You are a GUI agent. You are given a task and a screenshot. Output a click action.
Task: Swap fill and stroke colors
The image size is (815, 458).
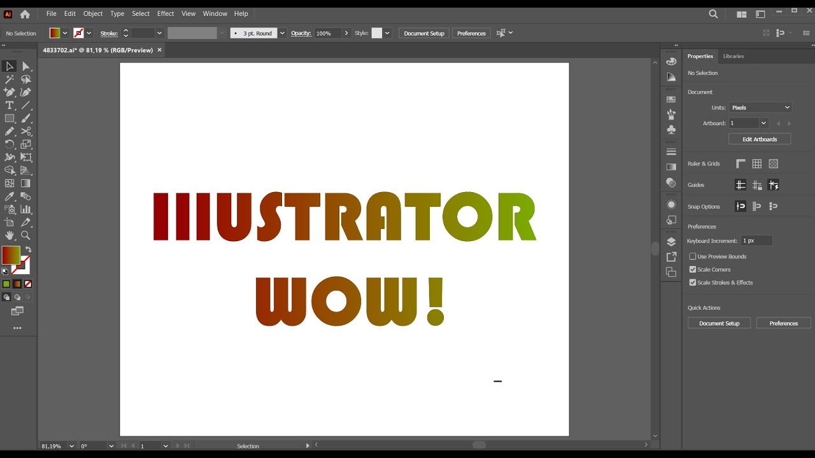pyautogui.click(x=28, y=249)
